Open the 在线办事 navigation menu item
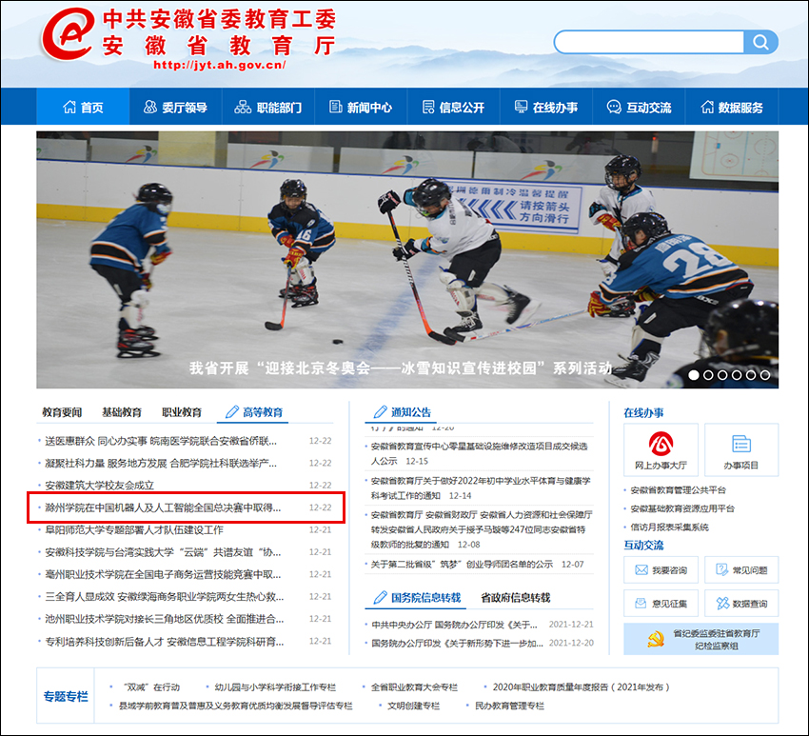 click(x=546, y=107)
